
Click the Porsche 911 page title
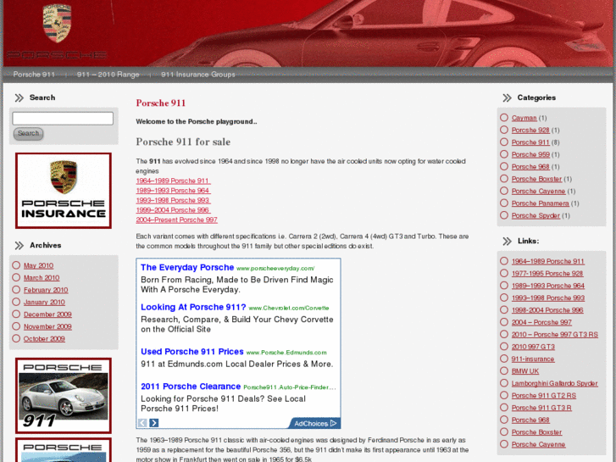pyautogui.click(x=160, y=103)
